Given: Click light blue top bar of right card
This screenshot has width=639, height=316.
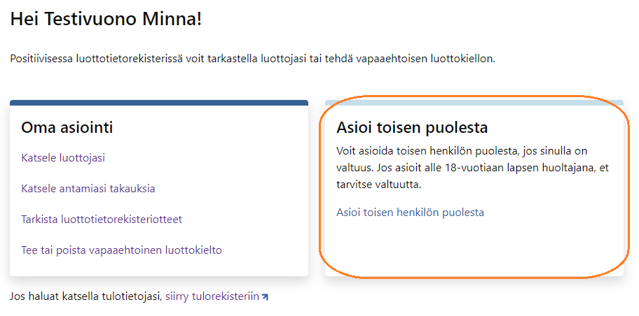Looking at the screenshot, I should point(474,102).
